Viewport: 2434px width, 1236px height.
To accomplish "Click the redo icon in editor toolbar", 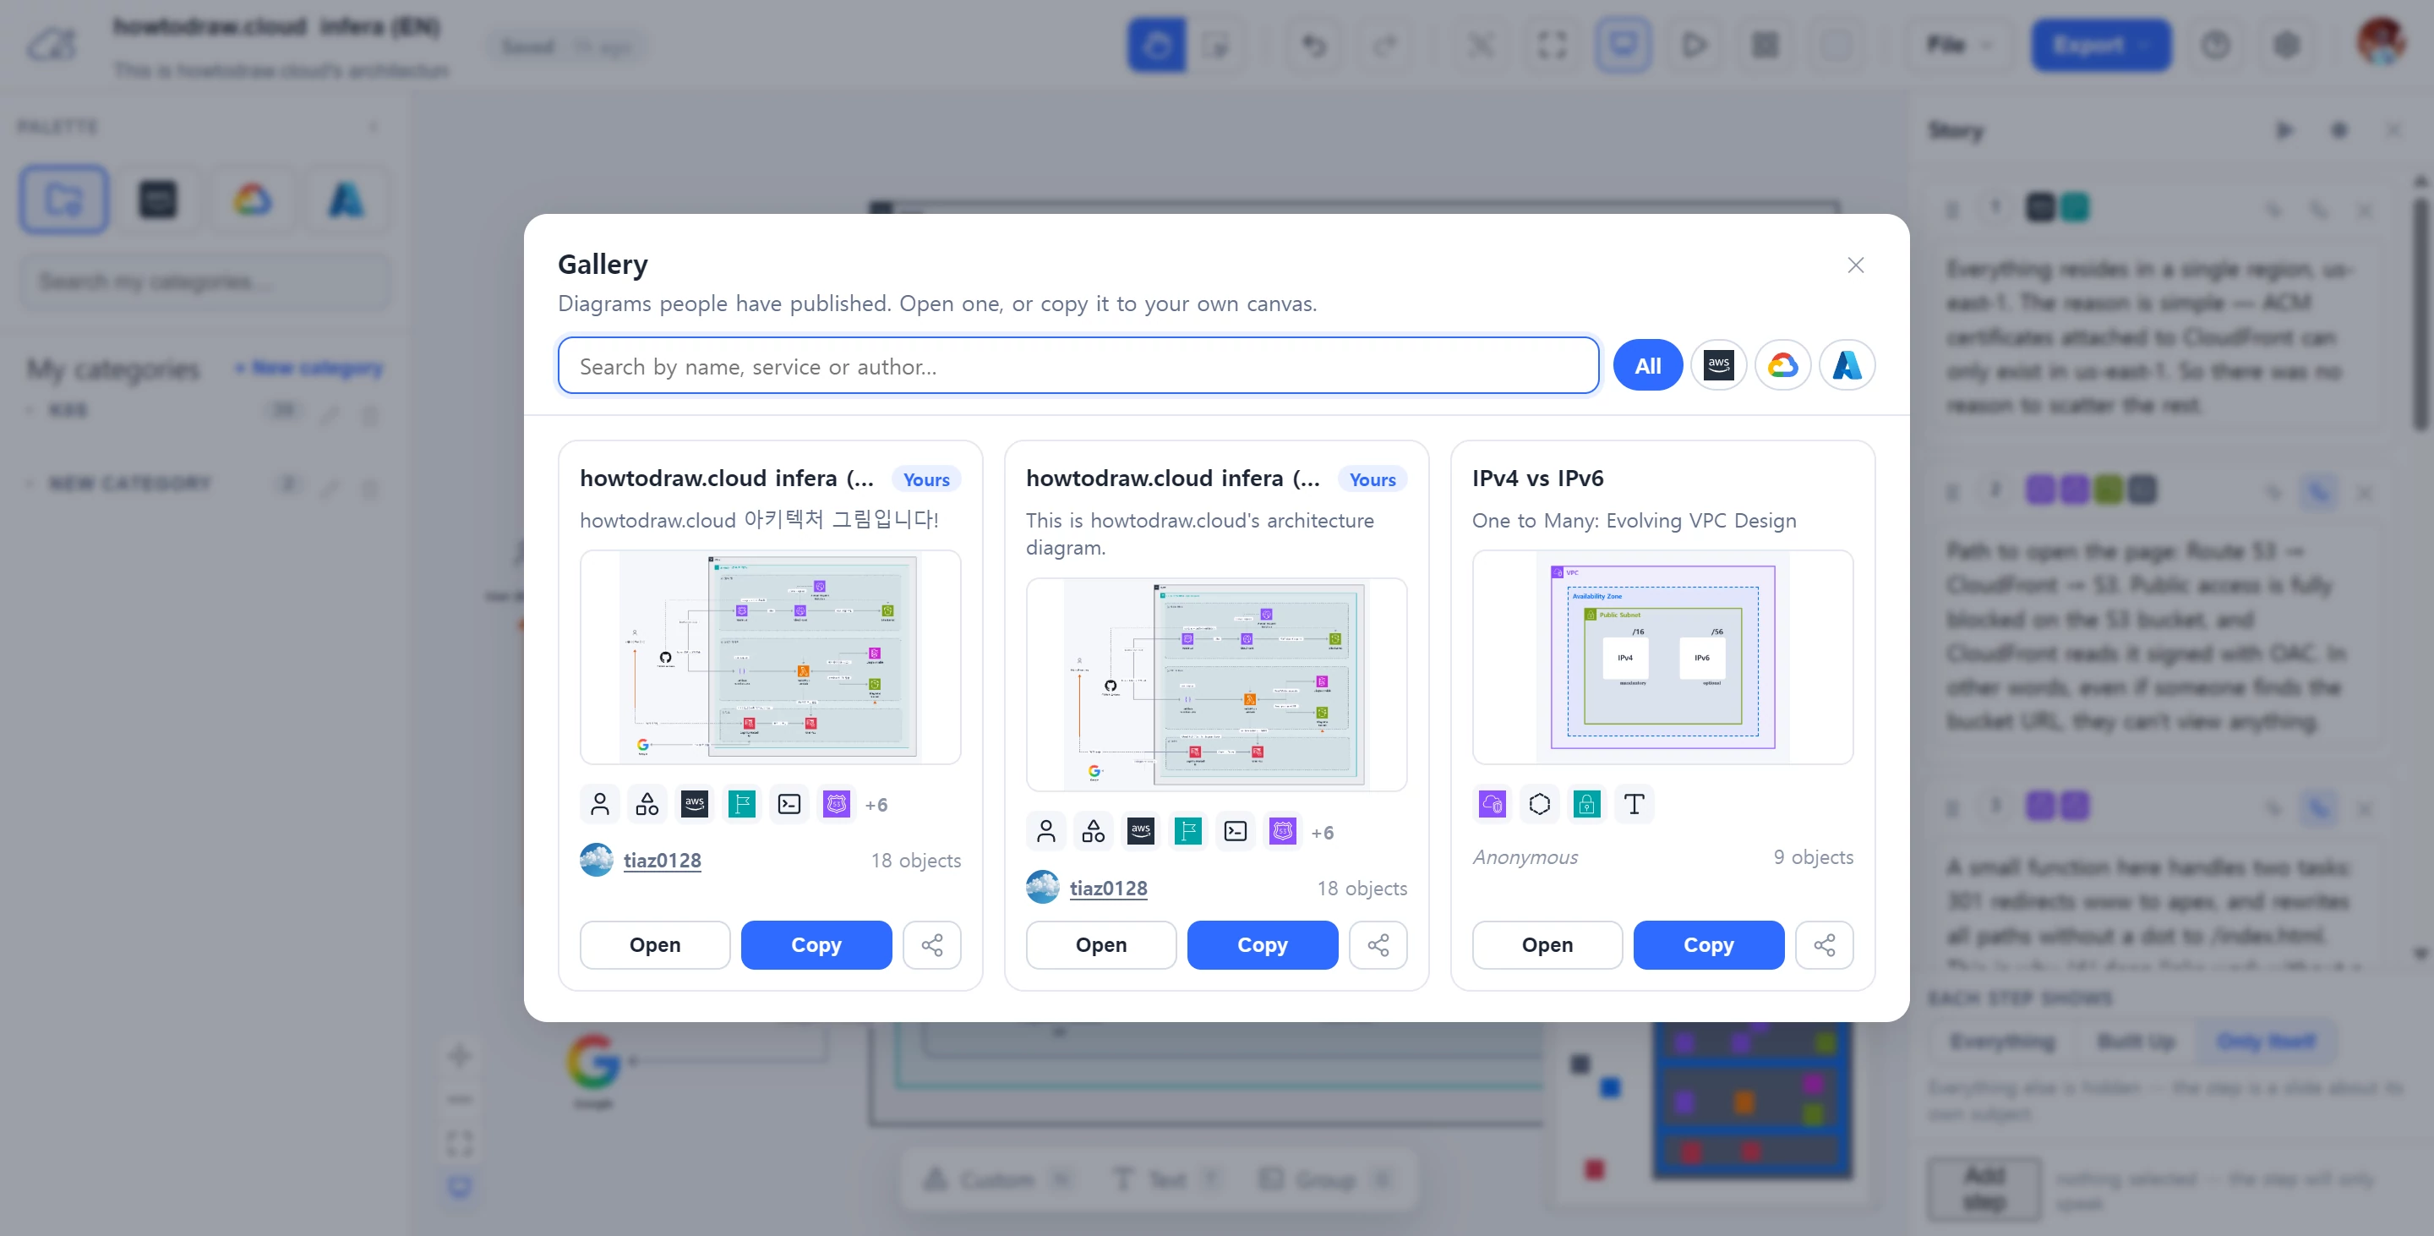I will 1384,45.
